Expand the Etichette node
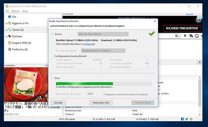 tap(6, 36)
